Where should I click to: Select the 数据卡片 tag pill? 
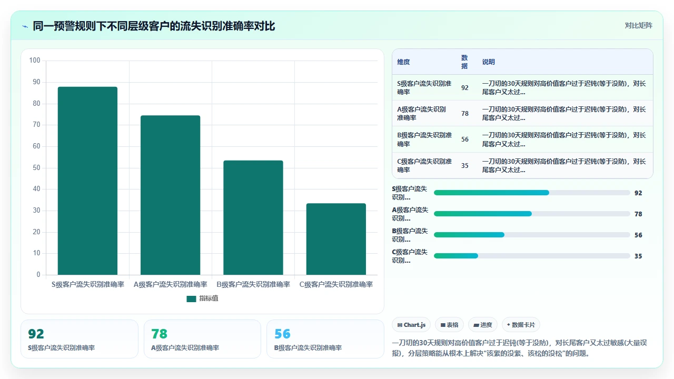click(521, 325)
